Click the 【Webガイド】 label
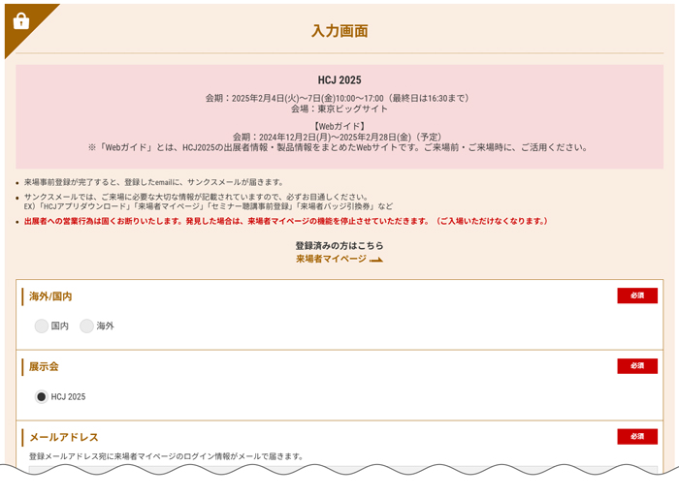The height and width of the screenshot is (497, 679). 339,126
